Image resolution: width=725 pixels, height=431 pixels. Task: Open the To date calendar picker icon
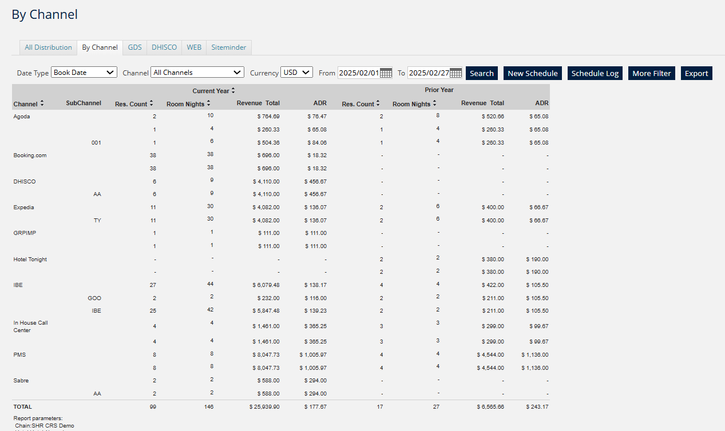coord(456,73)
